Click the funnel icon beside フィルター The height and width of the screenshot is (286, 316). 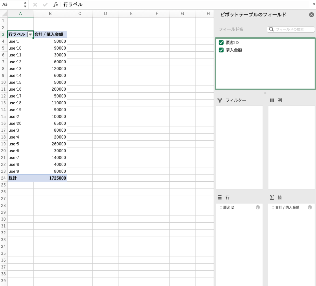tap(220, 100)
